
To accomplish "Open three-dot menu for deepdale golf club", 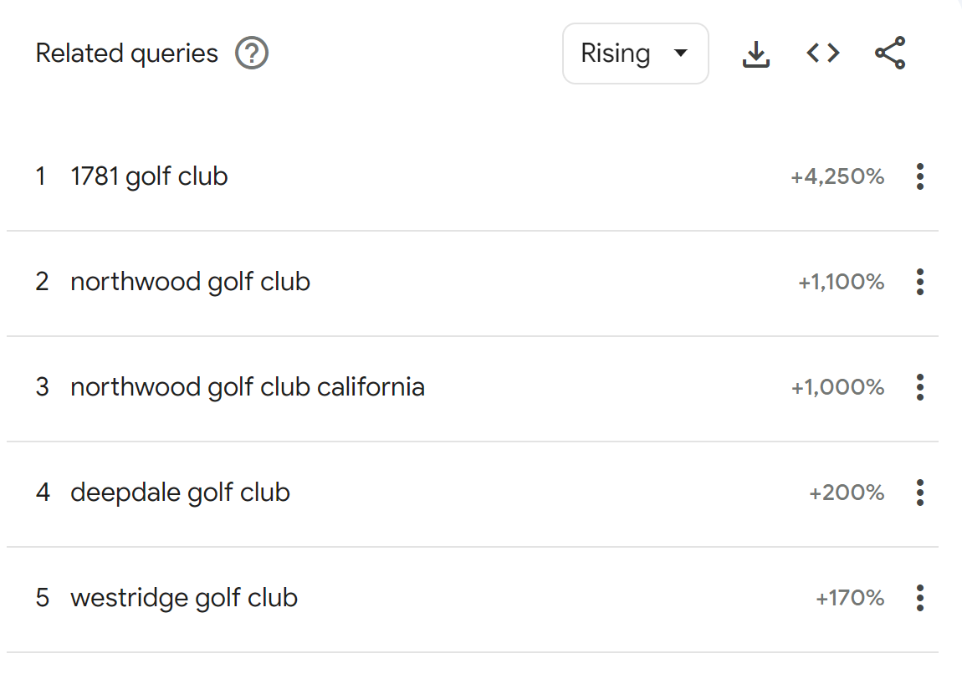I will pyautogui.click(x=919, y=493).
